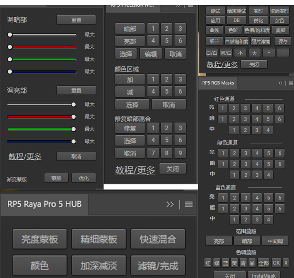Click the white slider handle under 调暗部
The height and width of the screenshot is (278, 294).
point(10,35)
